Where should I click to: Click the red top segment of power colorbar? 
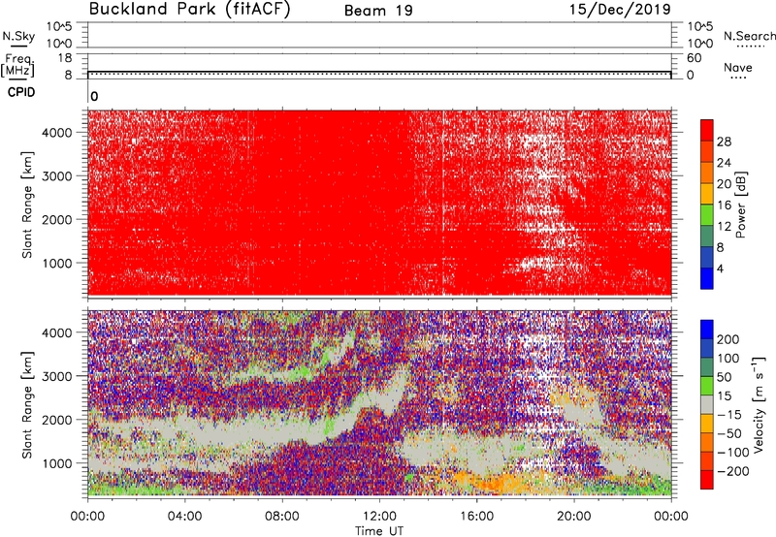(707, 131)
